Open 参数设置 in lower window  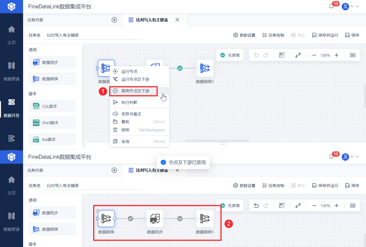tap(244, 186)
